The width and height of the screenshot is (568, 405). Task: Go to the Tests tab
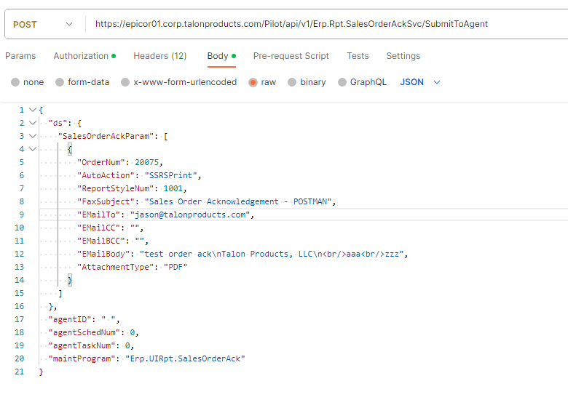(358, 56)
